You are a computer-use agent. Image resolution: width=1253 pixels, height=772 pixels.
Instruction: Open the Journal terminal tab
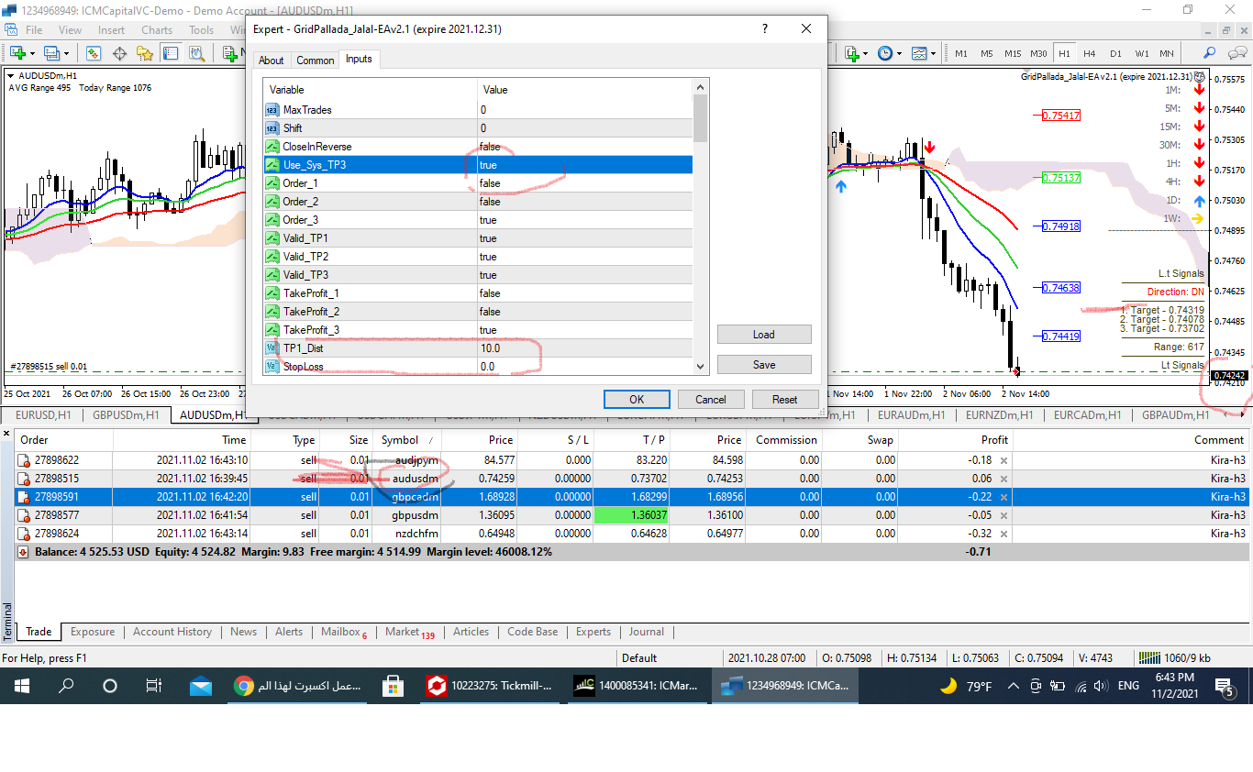tap(647, 632)
